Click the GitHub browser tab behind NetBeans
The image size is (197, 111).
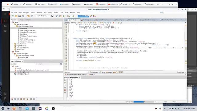(x=16, y=4)
